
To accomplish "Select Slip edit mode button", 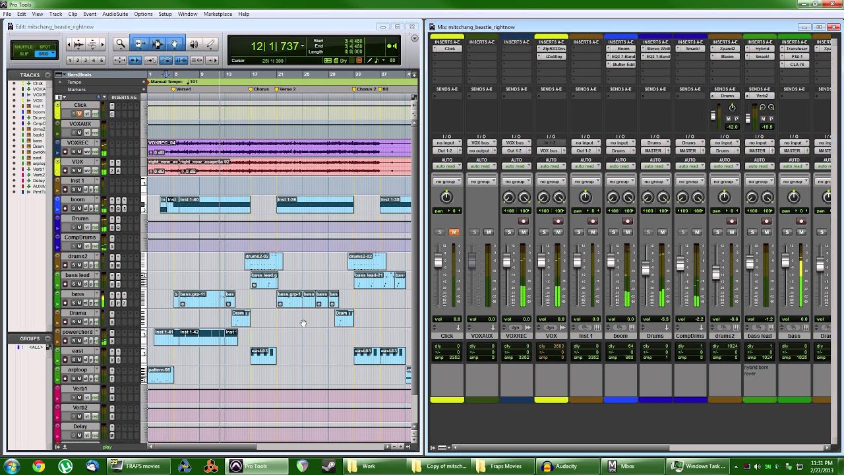I will coord(25,54).
